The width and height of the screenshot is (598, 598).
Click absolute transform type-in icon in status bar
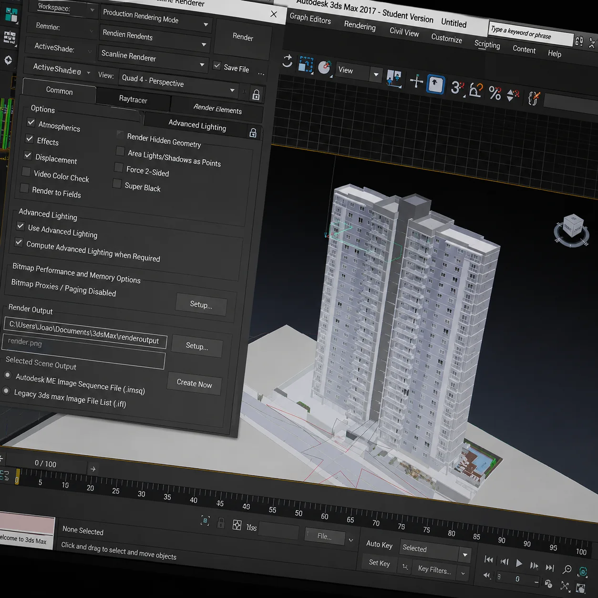point(237,525)
